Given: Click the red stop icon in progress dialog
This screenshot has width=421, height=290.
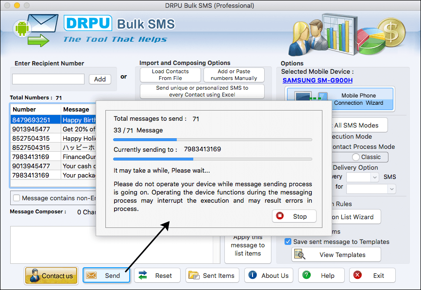Looking at the screenshot, I should (280, 216).
